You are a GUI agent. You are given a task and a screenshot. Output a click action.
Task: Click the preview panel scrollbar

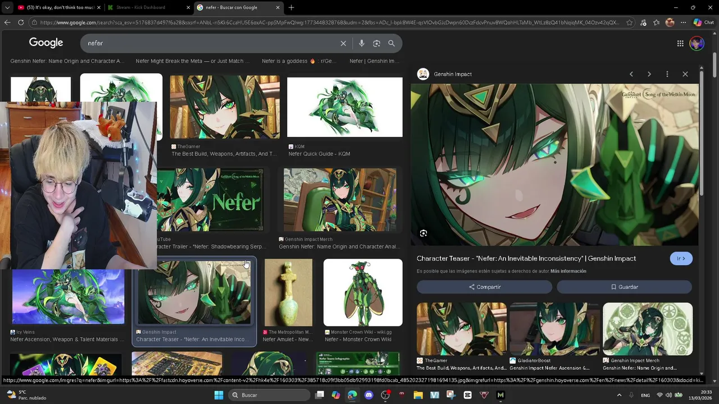[701, 135]
